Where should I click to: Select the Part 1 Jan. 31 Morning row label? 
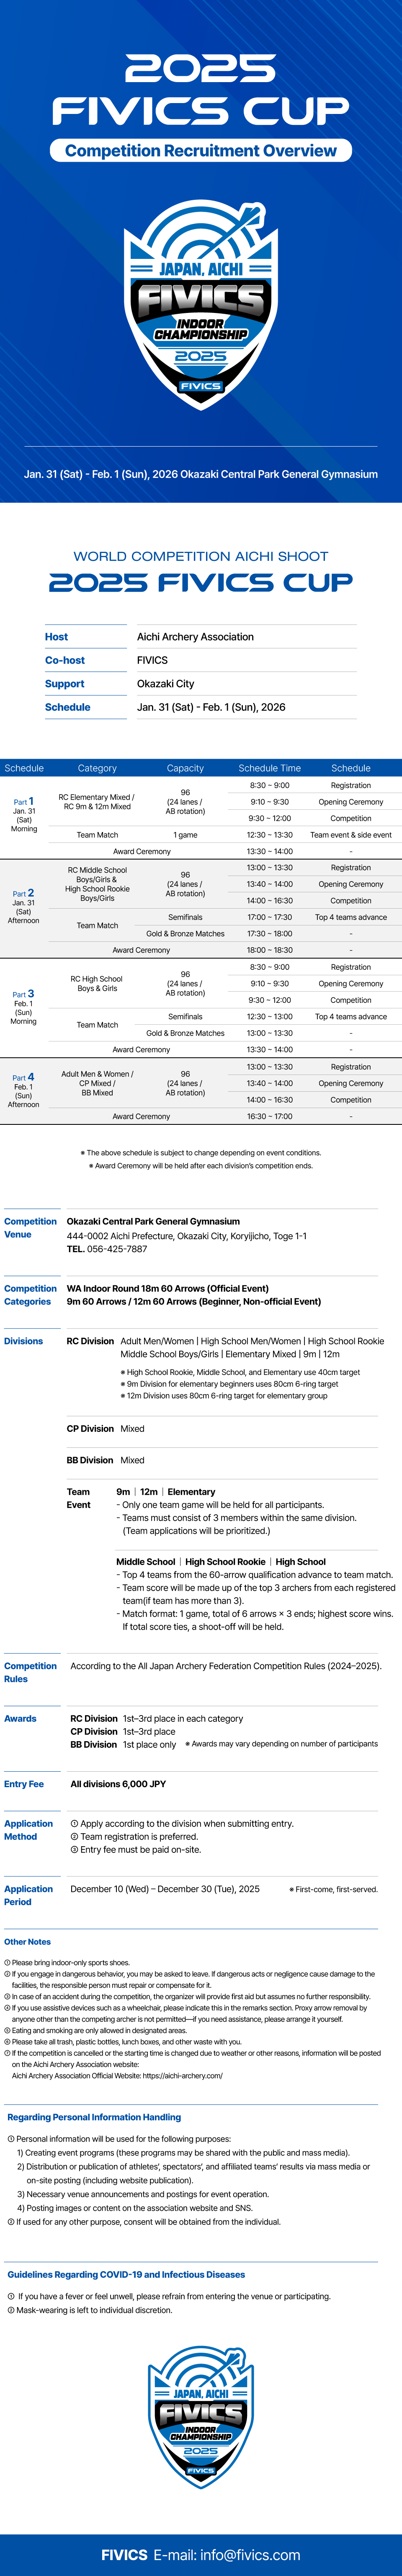tap(24, 815)
